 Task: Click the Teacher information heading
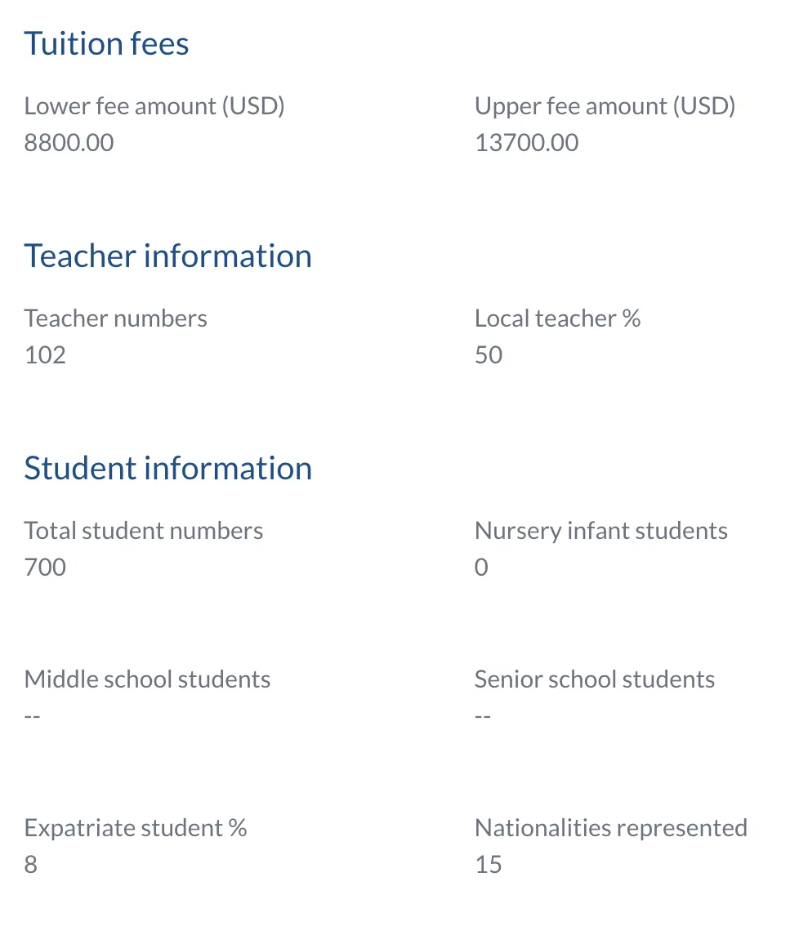pyautogui.click(x=167, y=256)
